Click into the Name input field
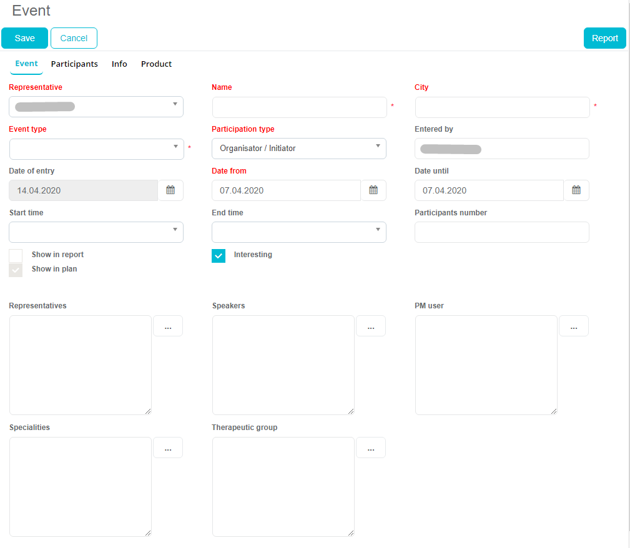 coord(299,107)
